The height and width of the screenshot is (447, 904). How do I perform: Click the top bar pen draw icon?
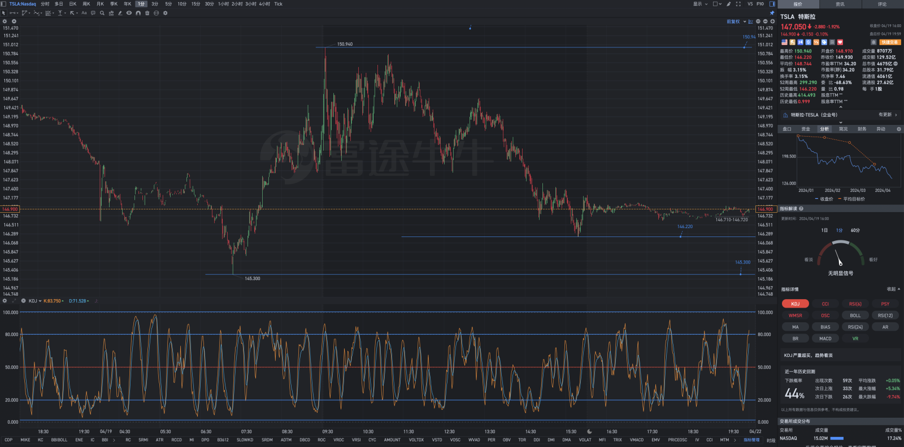coord(728,4)
